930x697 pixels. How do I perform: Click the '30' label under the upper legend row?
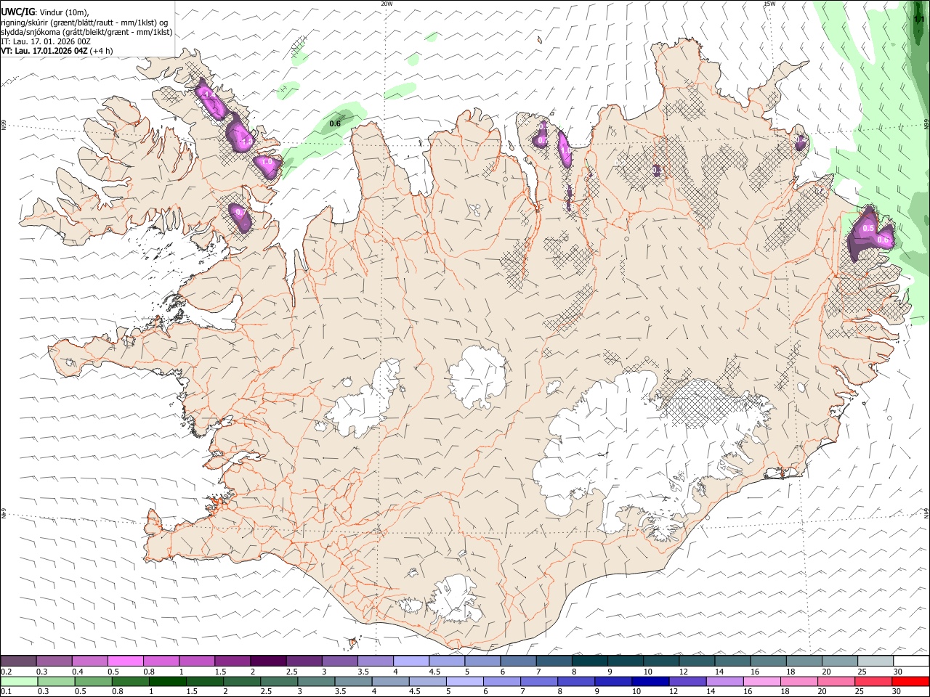(x=898, y=672)
